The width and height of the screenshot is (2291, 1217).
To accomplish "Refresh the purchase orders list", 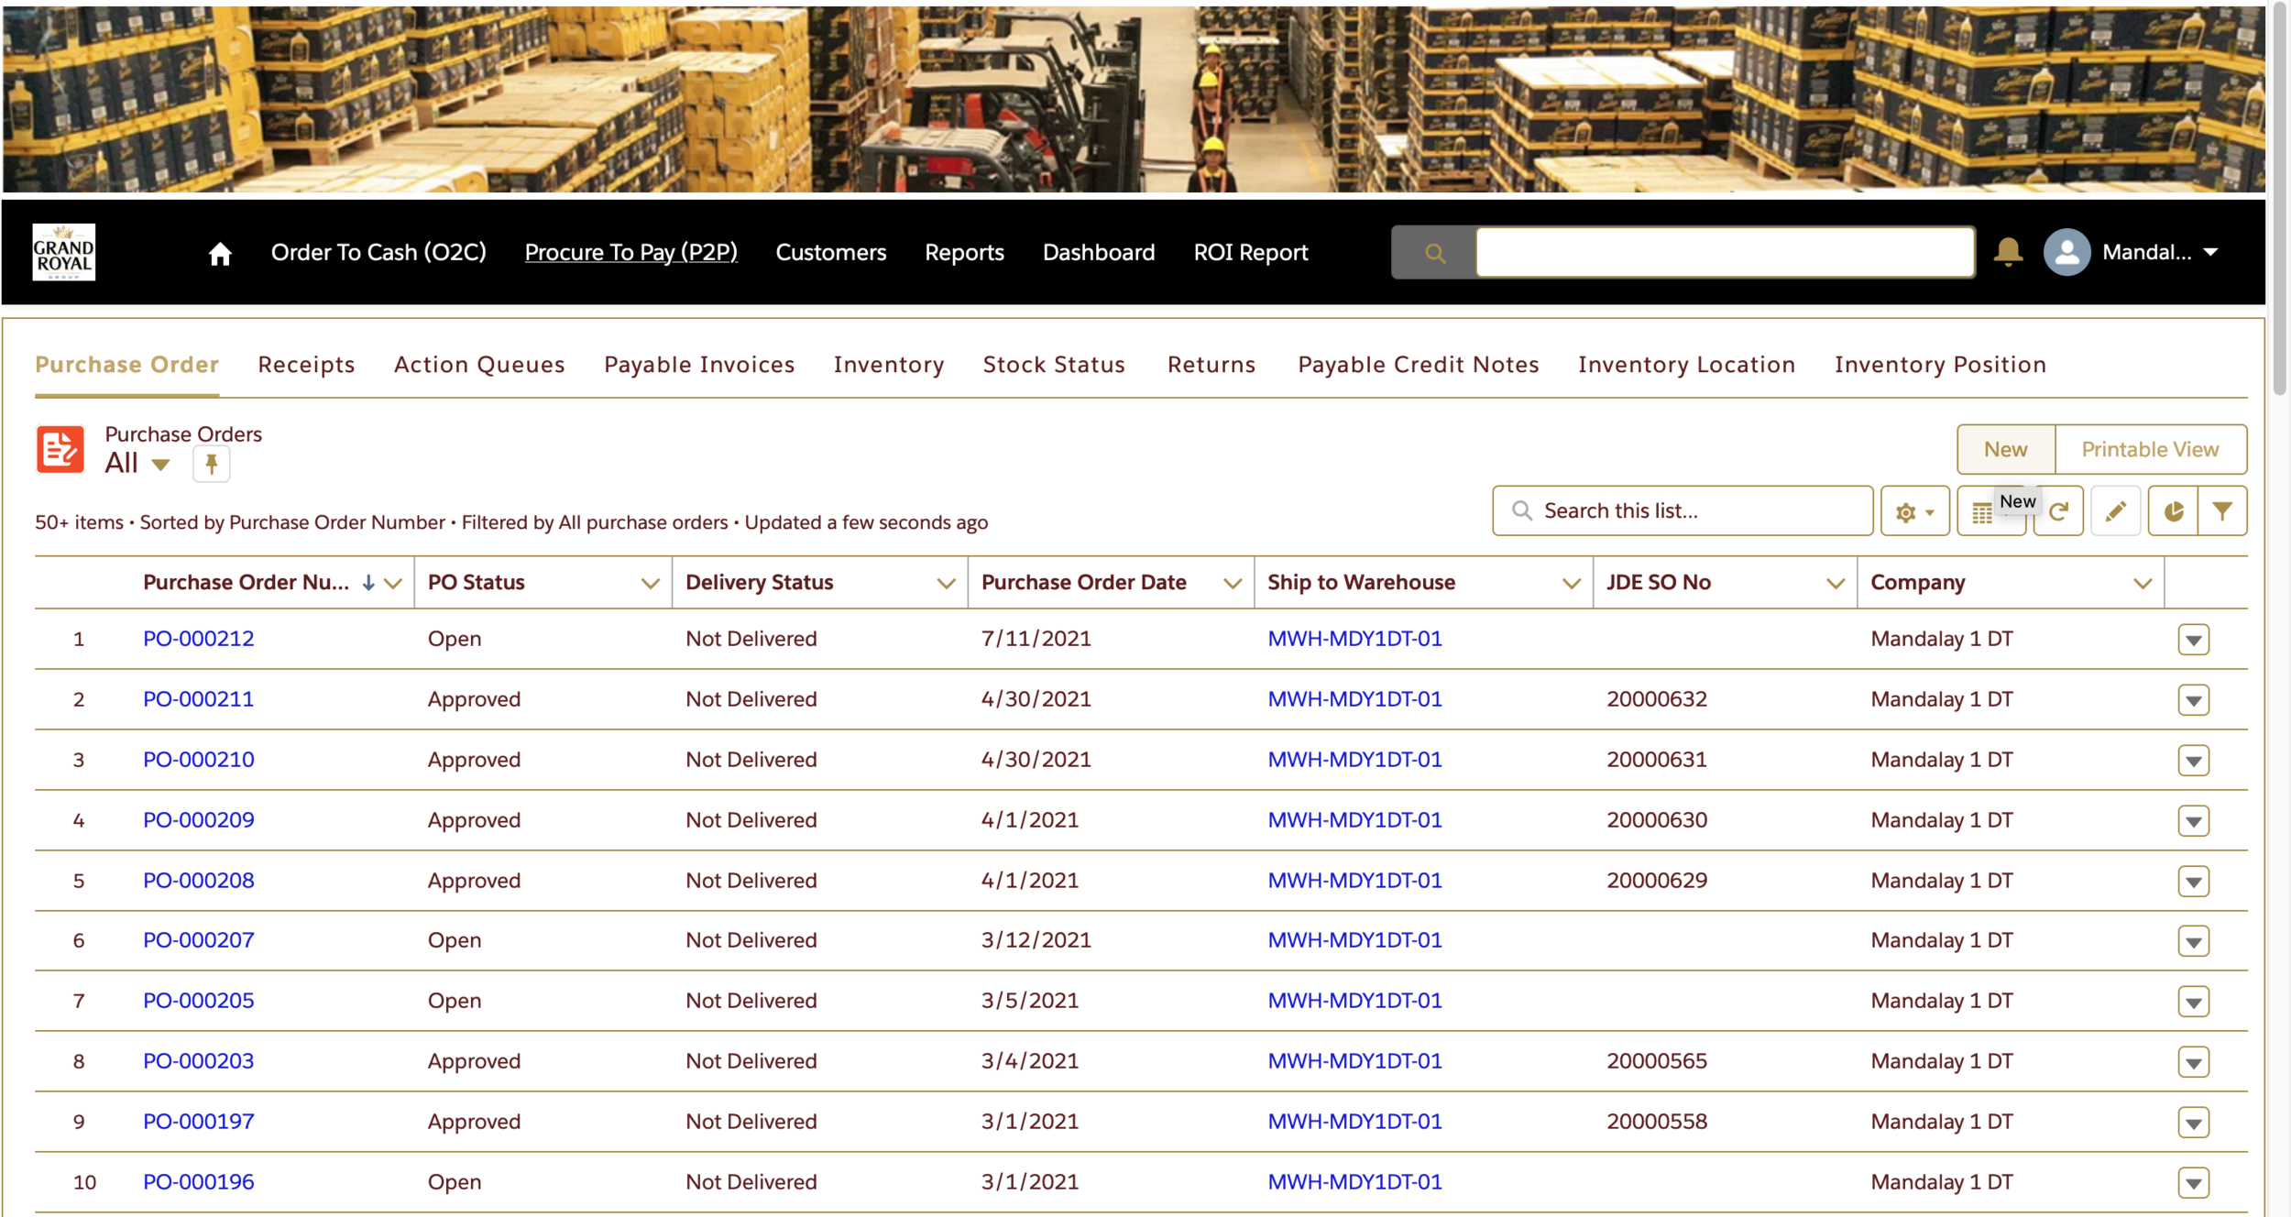I will (x=2059, y=512).
